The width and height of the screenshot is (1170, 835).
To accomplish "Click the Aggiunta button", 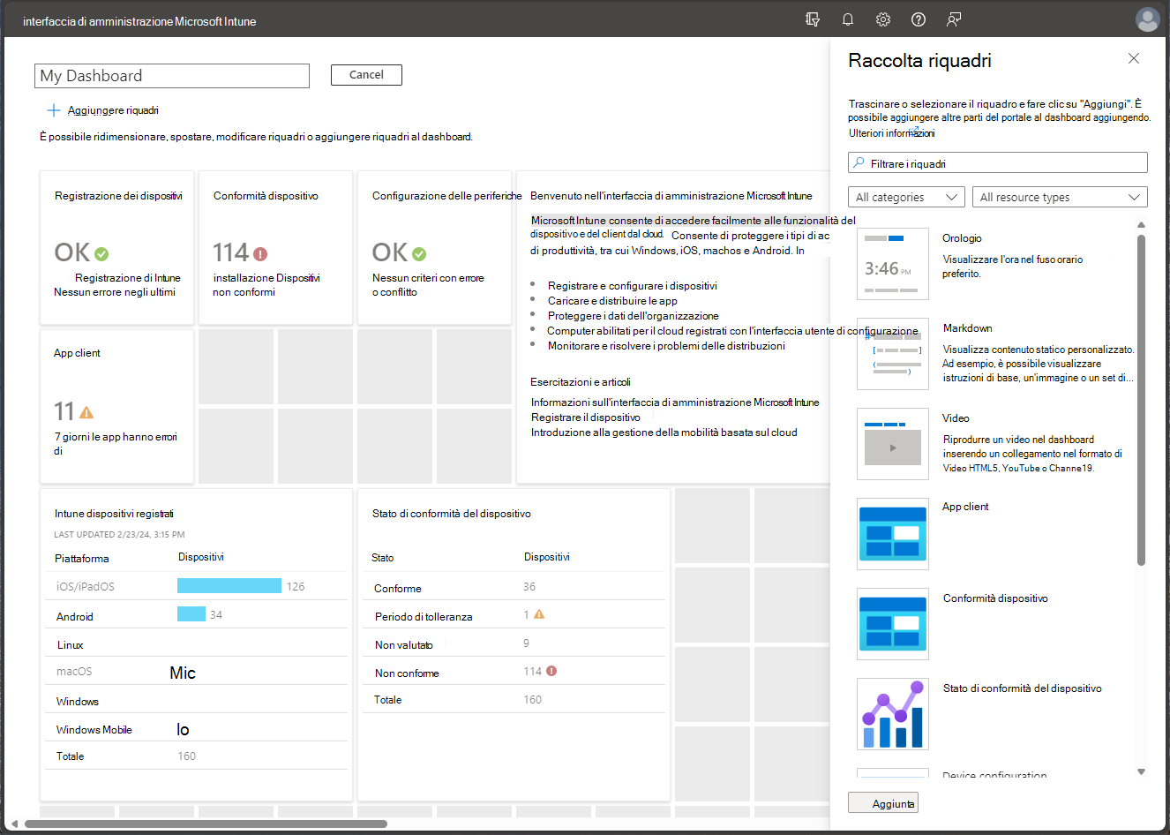I will coord(883,802).
